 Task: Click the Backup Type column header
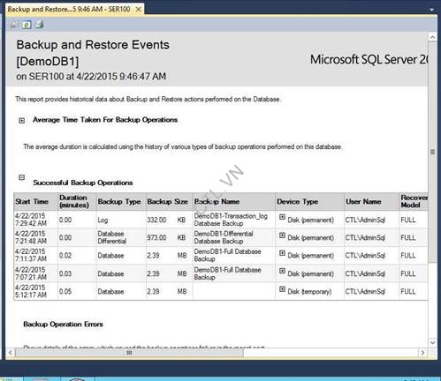tap(121, 202)
